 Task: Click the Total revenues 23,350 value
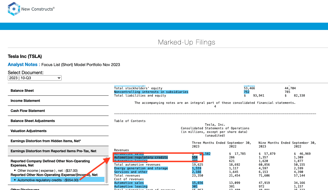pos(198,175)
